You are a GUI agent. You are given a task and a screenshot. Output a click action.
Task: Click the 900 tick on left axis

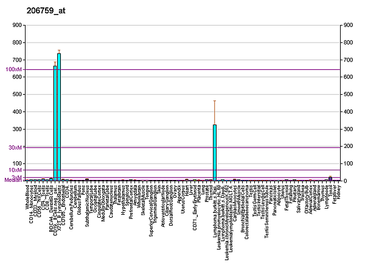click(x=16, y=26)
